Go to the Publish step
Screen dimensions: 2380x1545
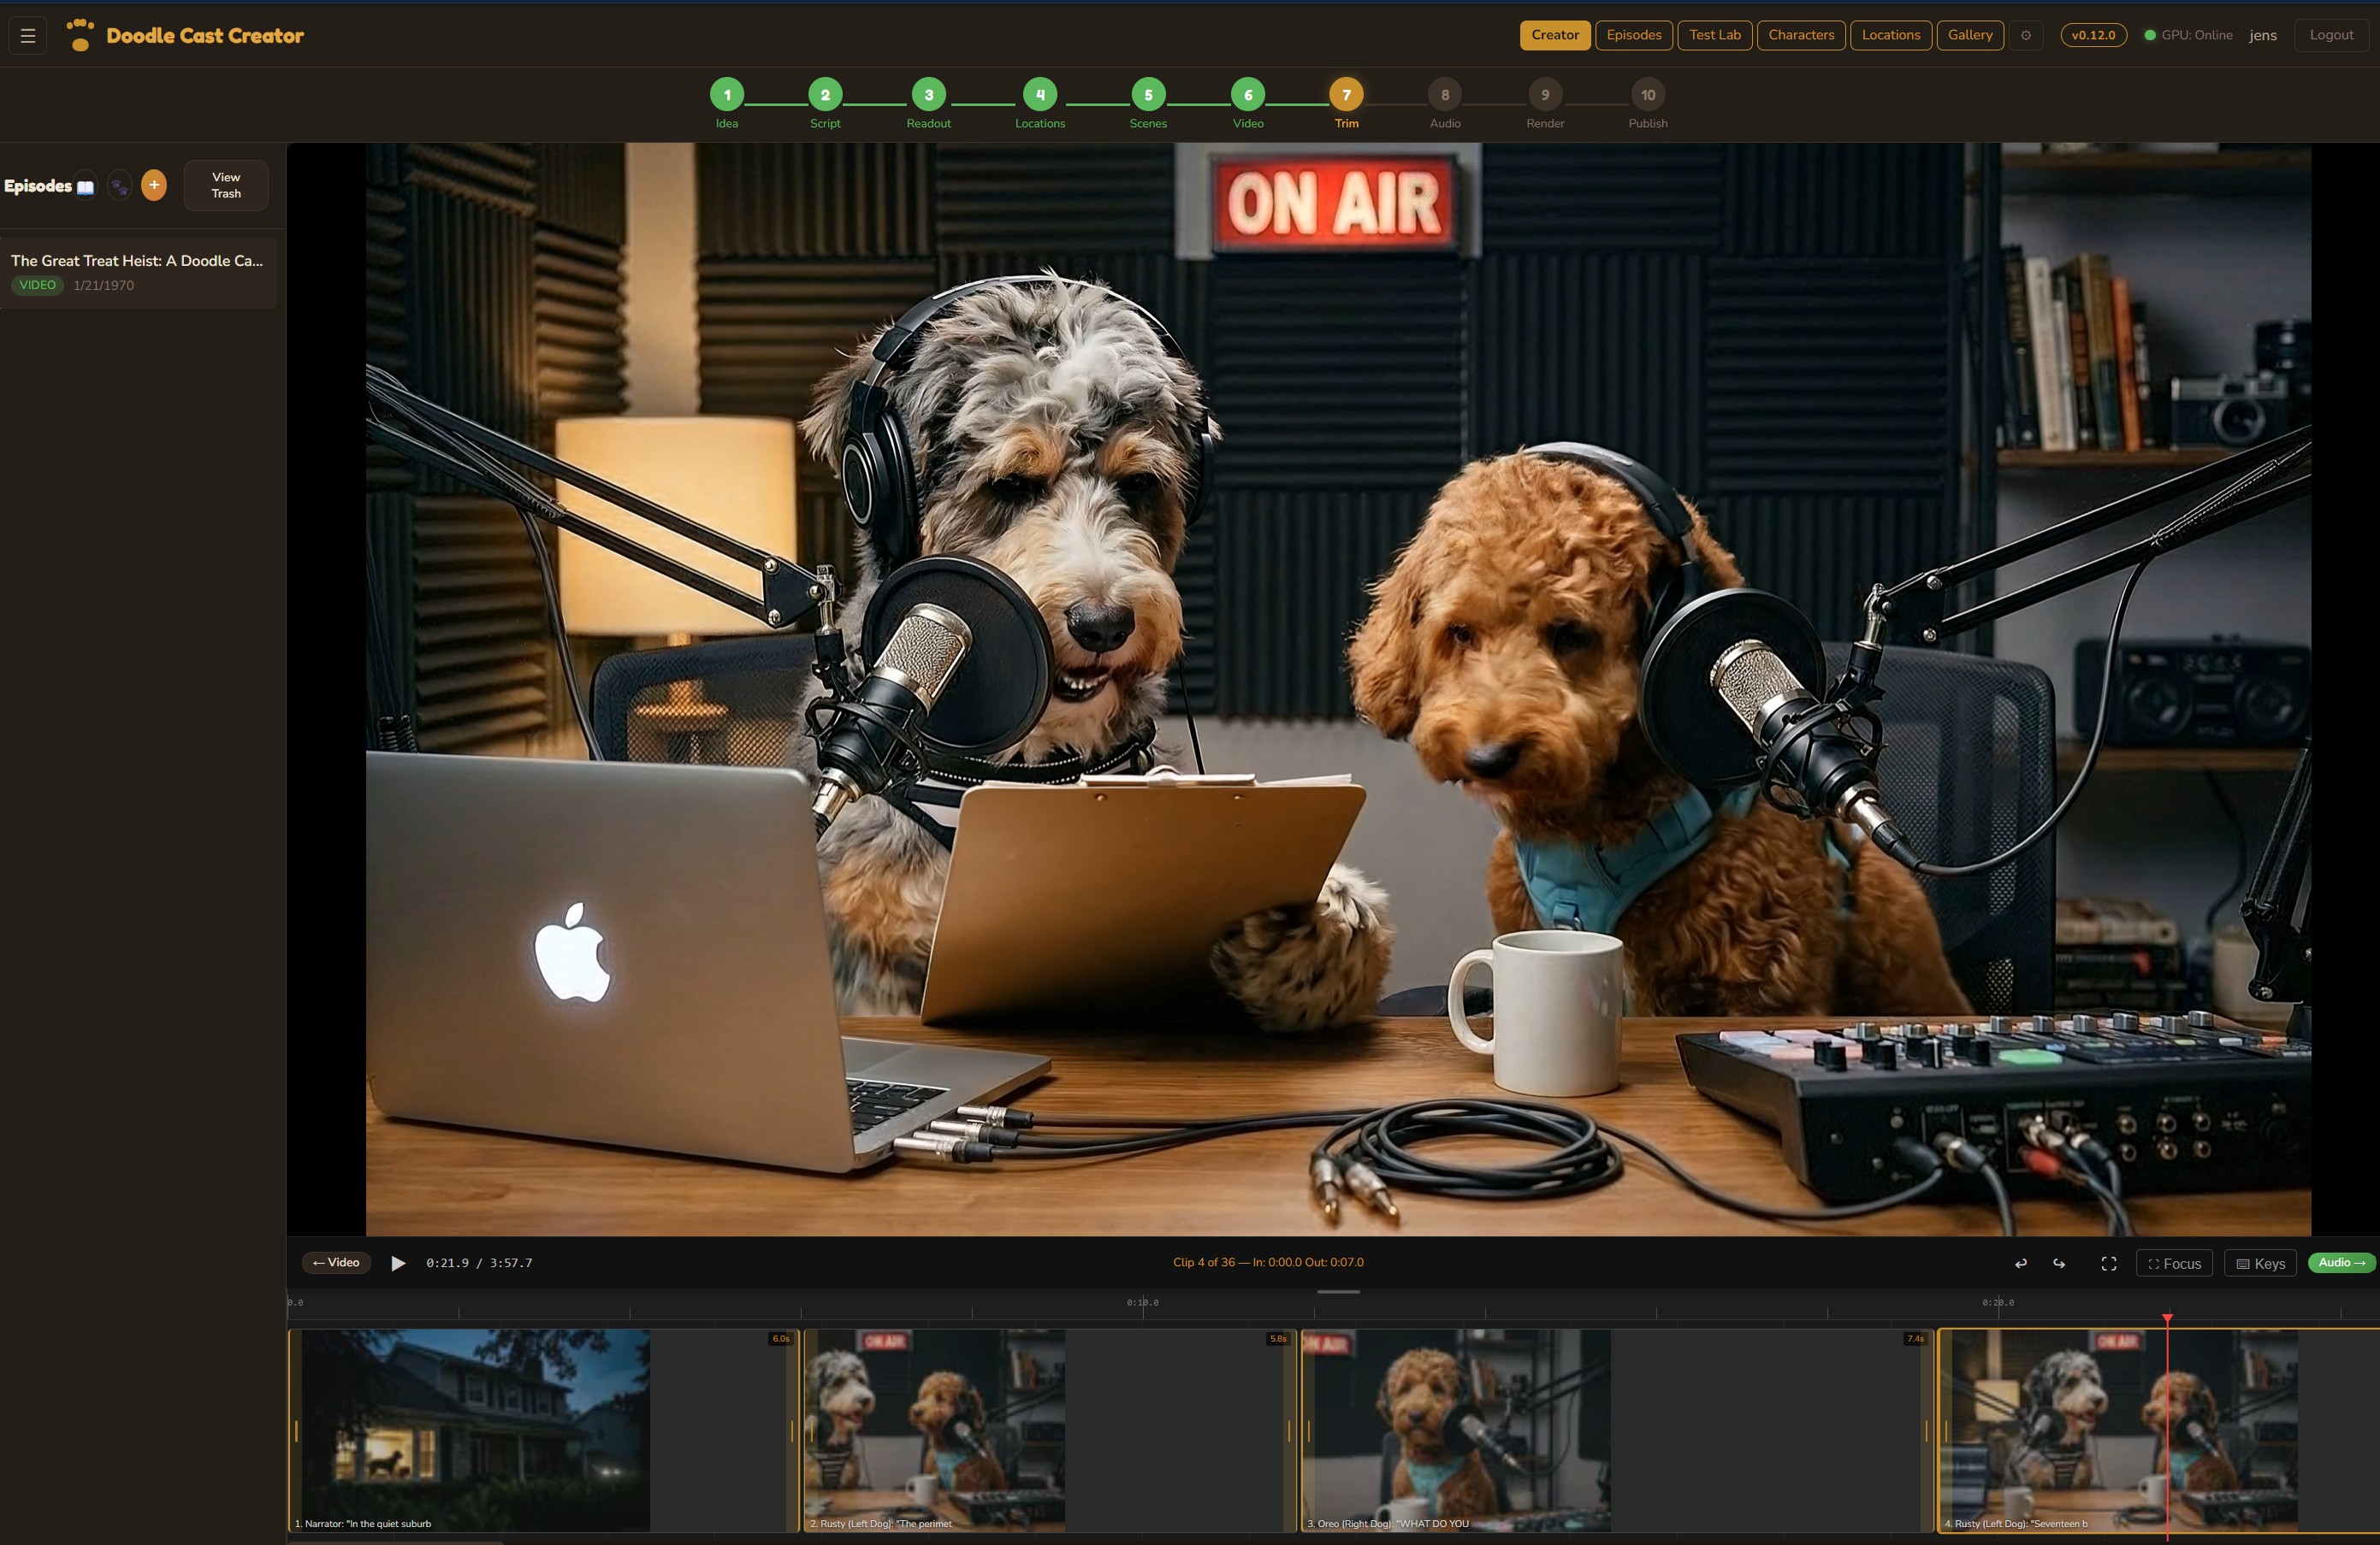point(1647,96)
